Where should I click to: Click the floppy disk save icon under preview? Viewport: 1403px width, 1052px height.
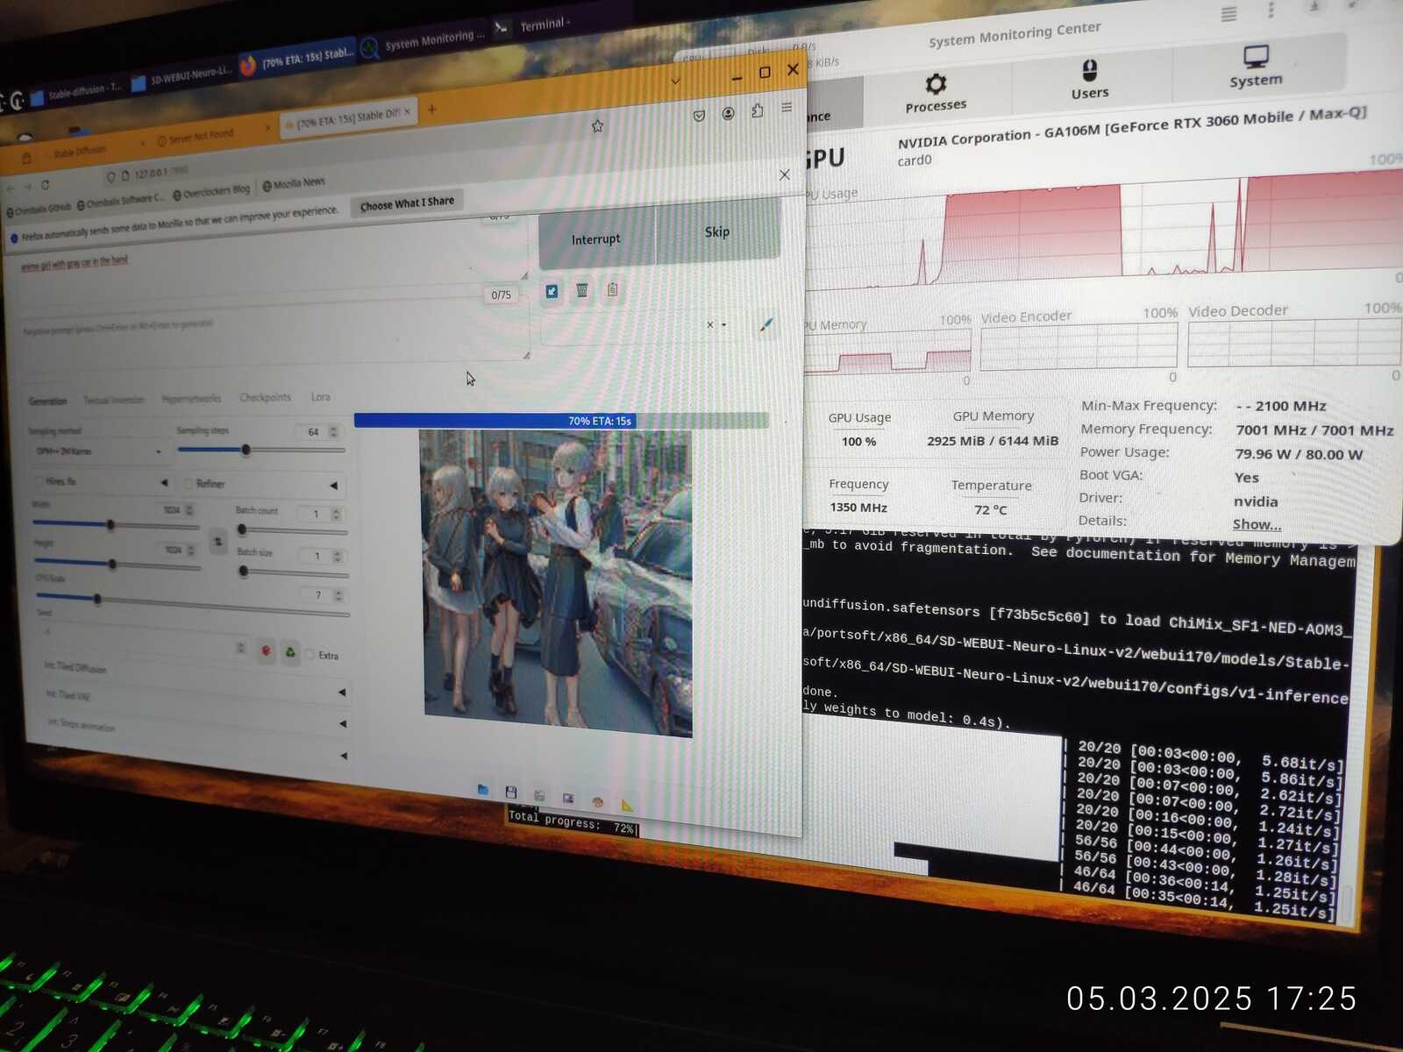pyautogui.click(x=511, y=793)
